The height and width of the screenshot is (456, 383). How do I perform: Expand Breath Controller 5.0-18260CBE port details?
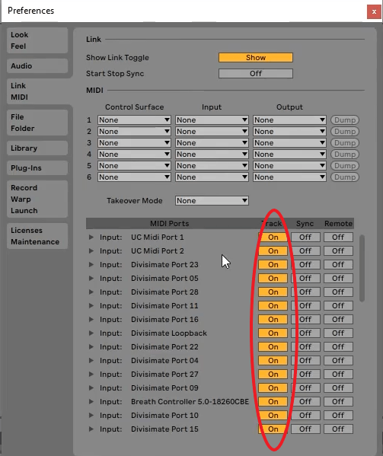(x=91, y=402)
